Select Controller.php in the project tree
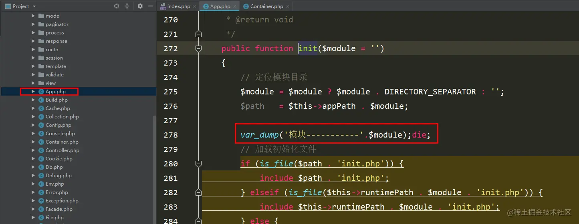Image resolution: width=579 pixels, height=224 pixels. (x=63, y=150)
